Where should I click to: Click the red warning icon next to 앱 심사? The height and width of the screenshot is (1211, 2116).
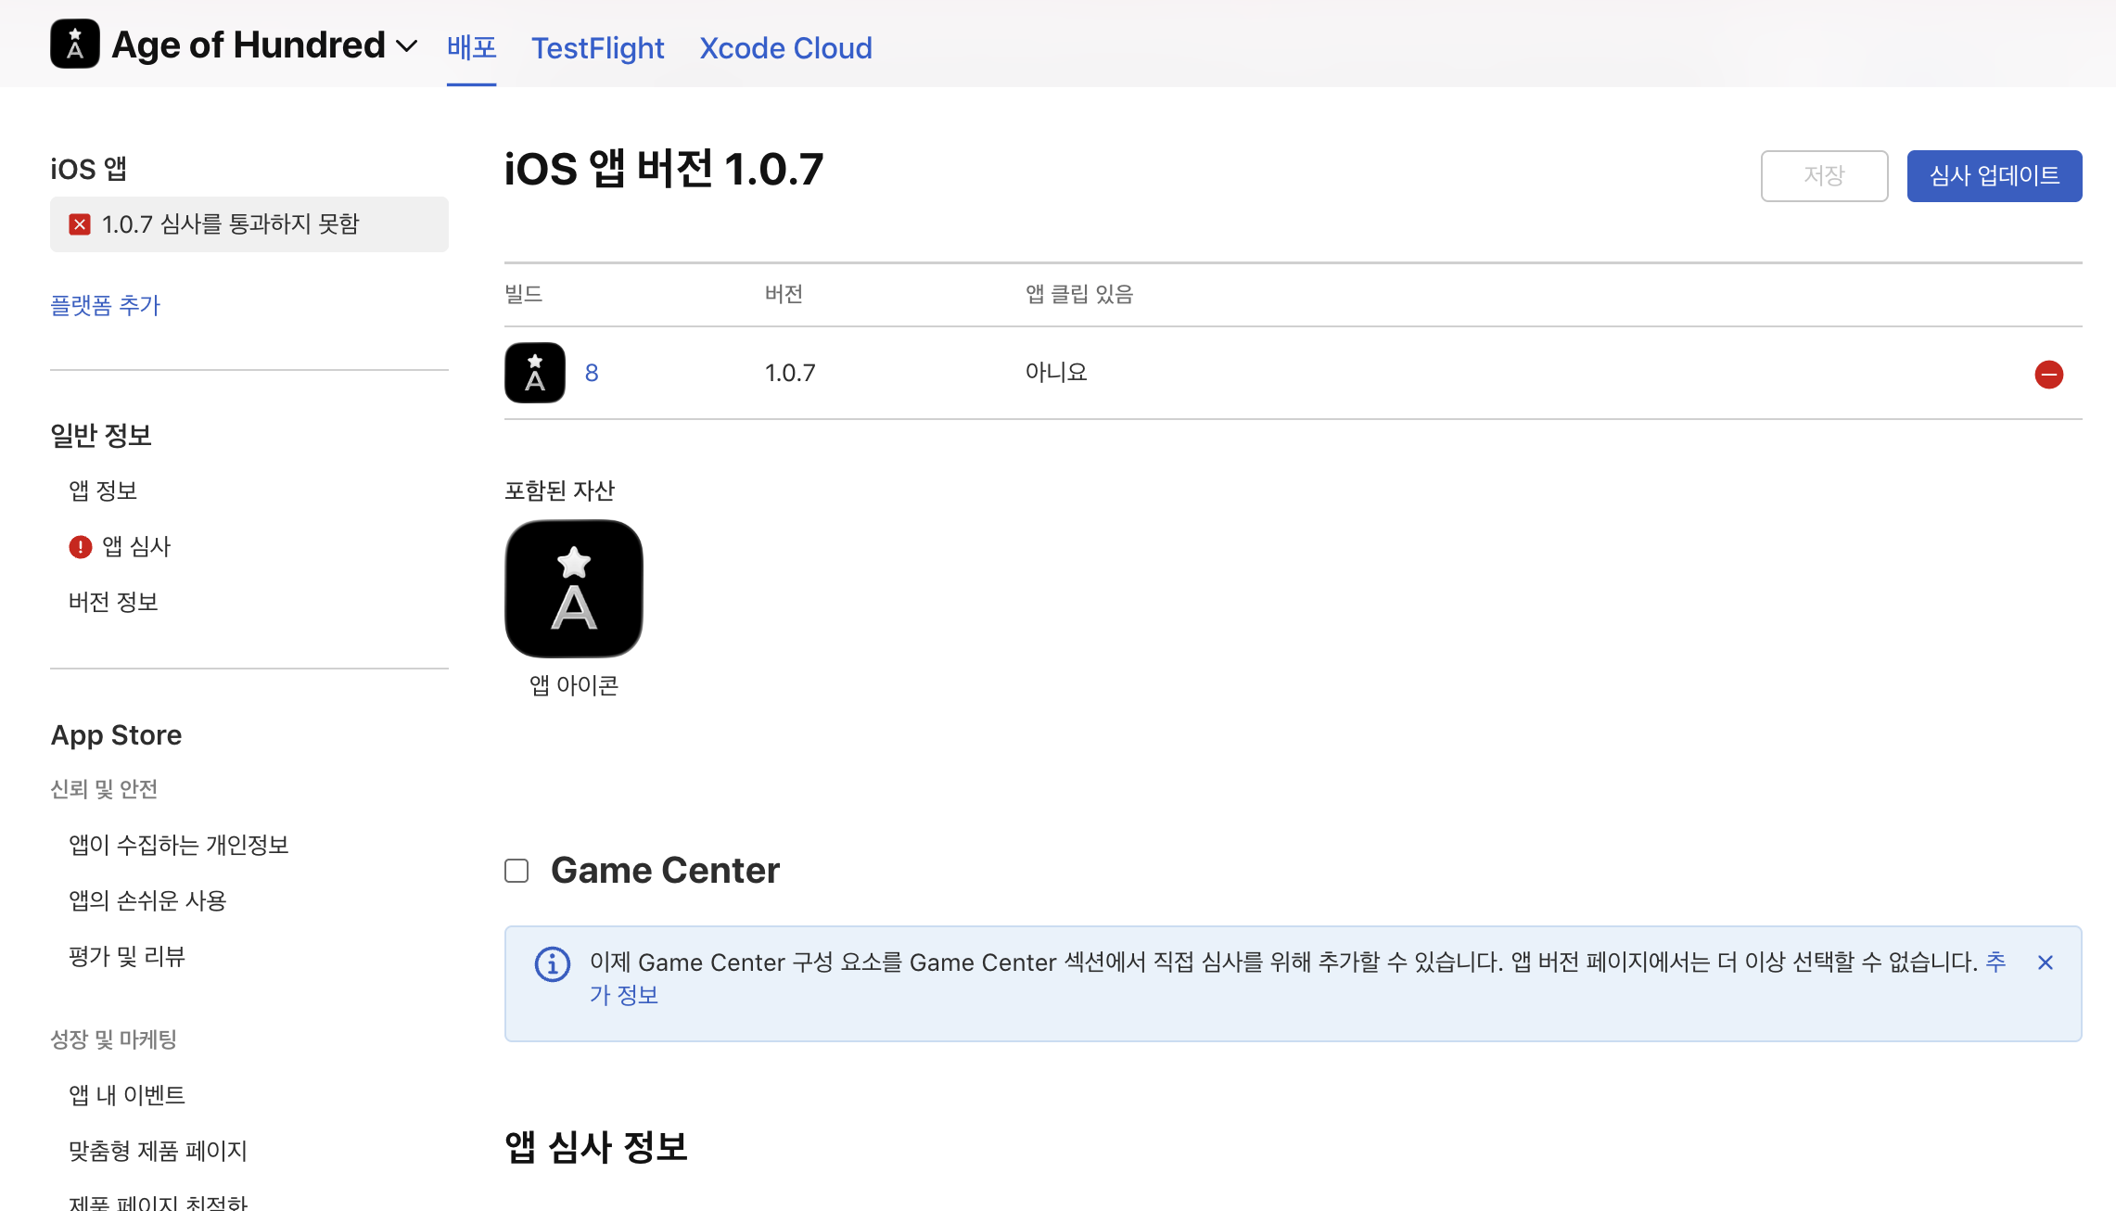81,547
